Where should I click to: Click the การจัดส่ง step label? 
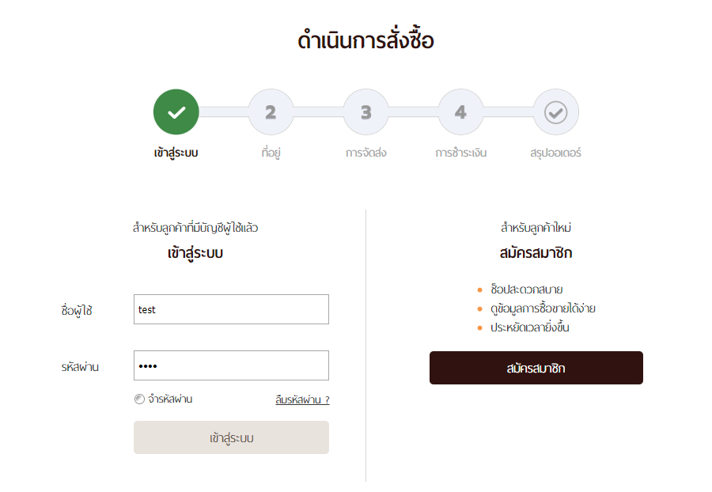pos(366,153)
